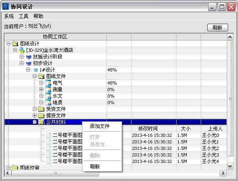The width and height of the screenshot is (238, 181).
Task: Click the 协同工作区 column header
Action: (x=55, y=37)
